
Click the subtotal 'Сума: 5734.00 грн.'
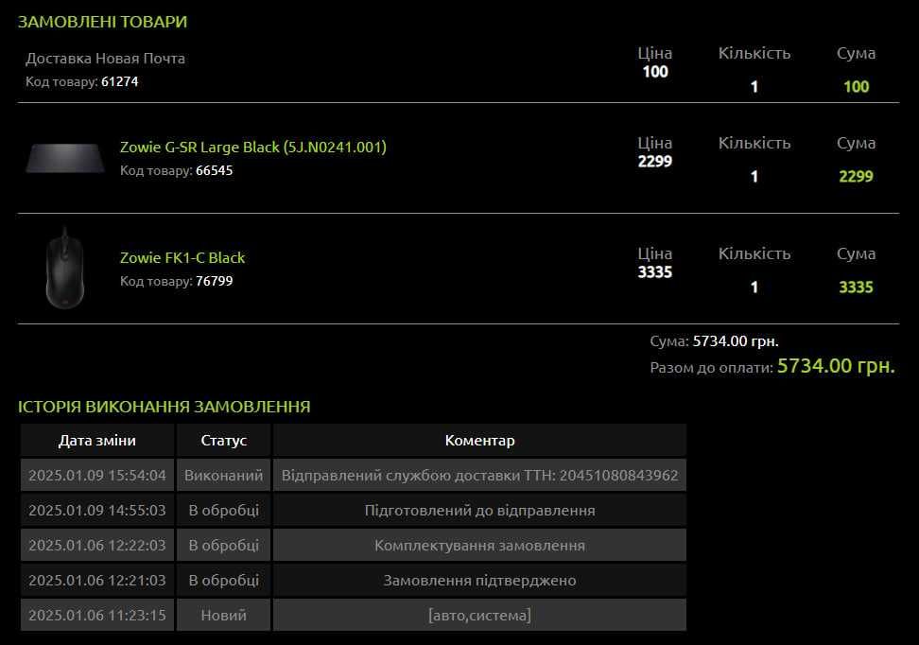point(715,341)
